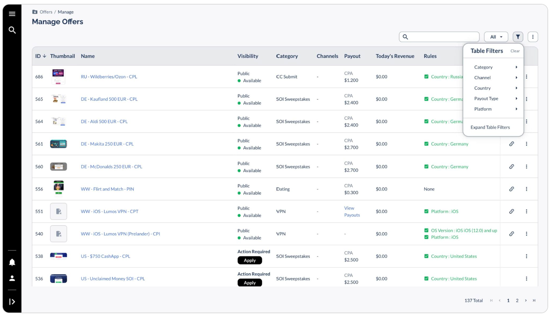Expand the Payout Type filter submenu
This screenshot has width=552, height=315.
(495, 98)
